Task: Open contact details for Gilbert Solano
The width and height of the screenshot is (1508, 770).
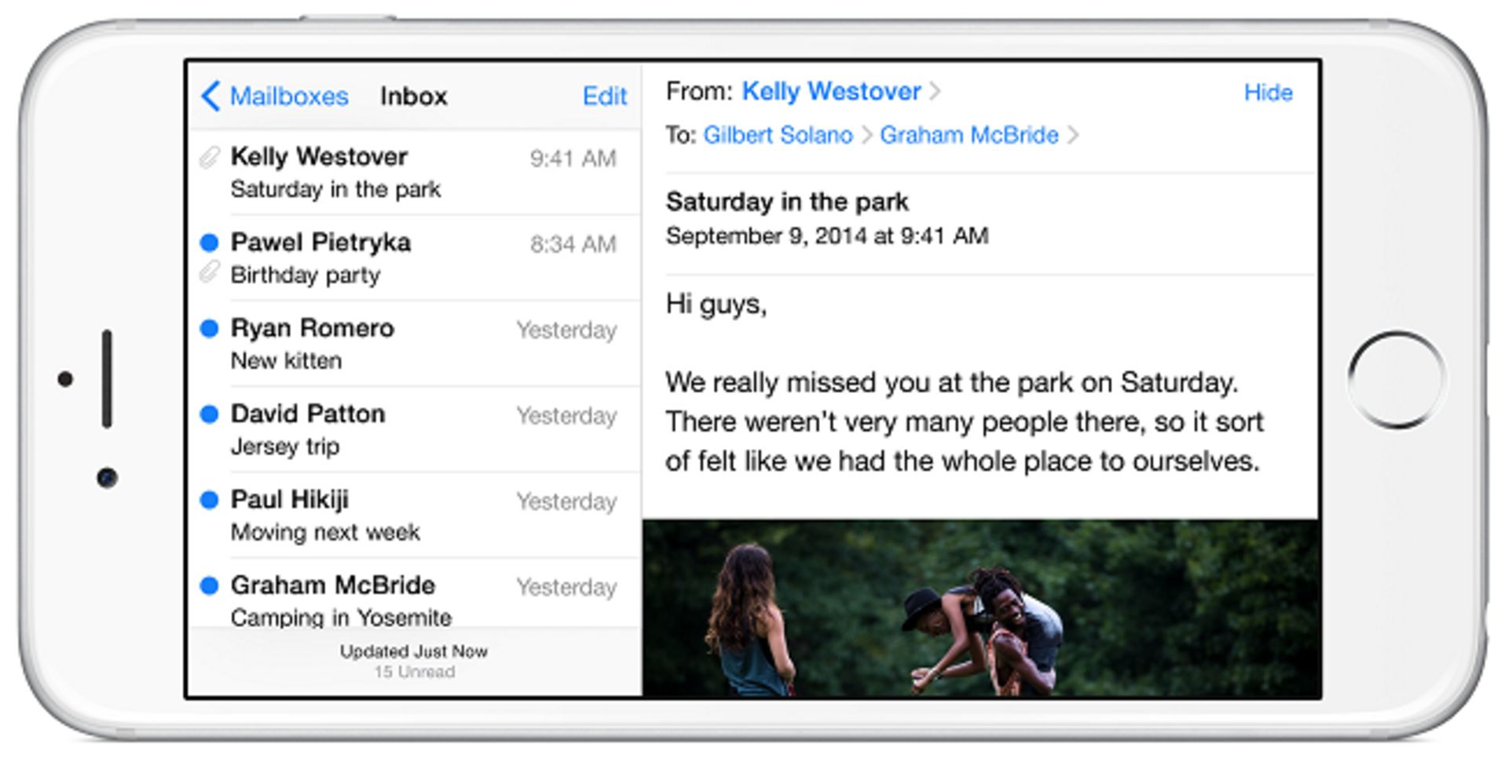Action: pos(778,135)
